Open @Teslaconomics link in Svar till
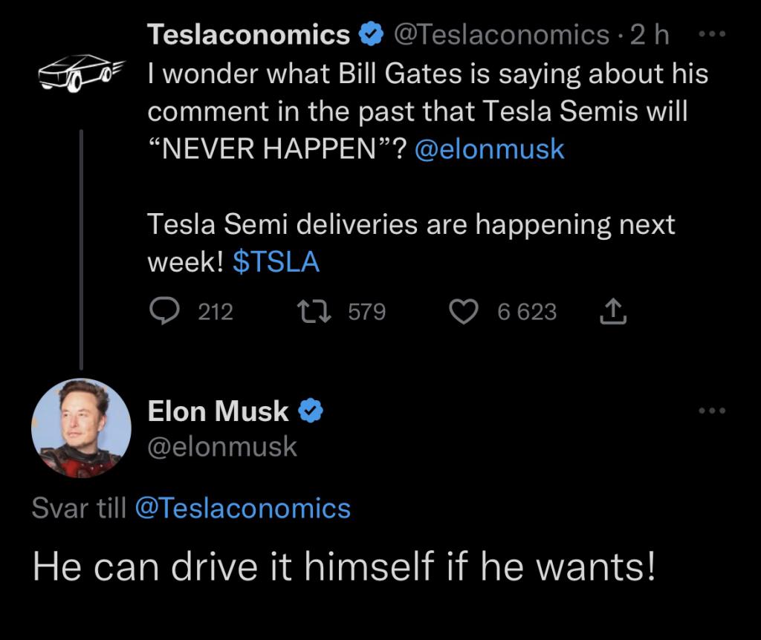This screenshot has height=640, width=761. click(x=243, y=508)
